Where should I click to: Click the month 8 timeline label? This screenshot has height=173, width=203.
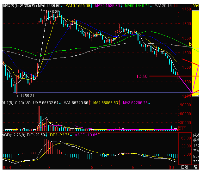[x=92, y=168]
